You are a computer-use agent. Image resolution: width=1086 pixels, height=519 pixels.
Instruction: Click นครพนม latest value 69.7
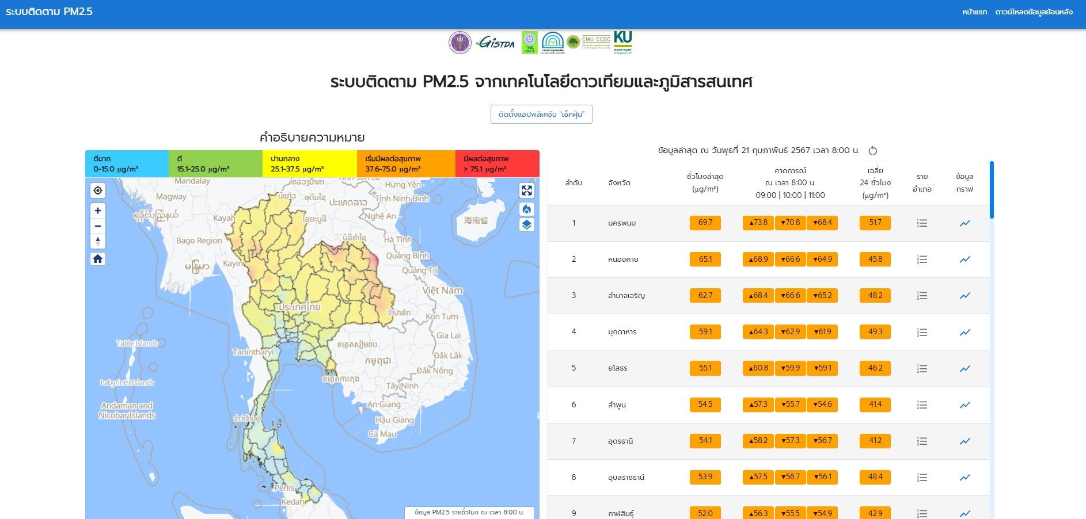point(705,223)
